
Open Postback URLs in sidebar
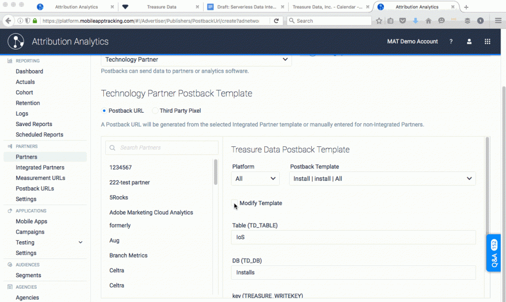(x=35, y=188)
